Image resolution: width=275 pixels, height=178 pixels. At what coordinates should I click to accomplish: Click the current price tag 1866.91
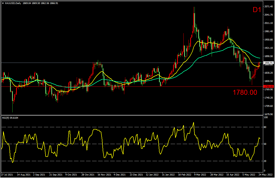click(x=268, y=63)
